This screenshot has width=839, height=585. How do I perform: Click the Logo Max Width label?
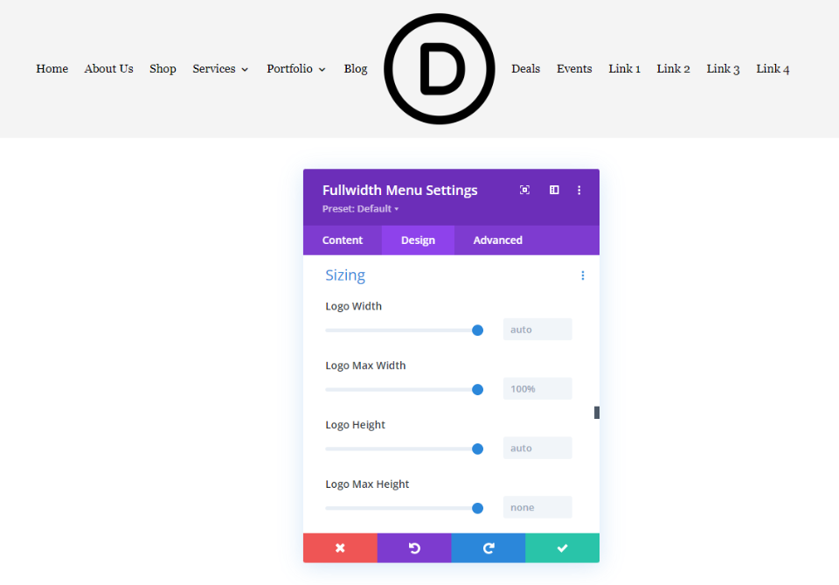pos(365,366)
